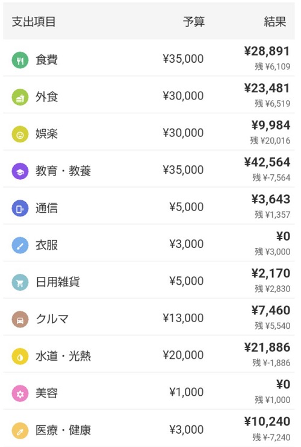Open the 娯楽 smiley face icon

20,135
